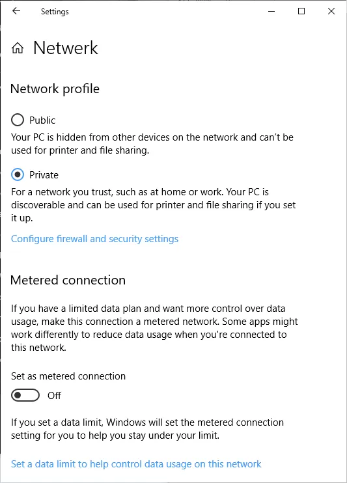This screenshot has height=483, width=347.
Task: Go back using the arrow icon
Action: [16, 11]
